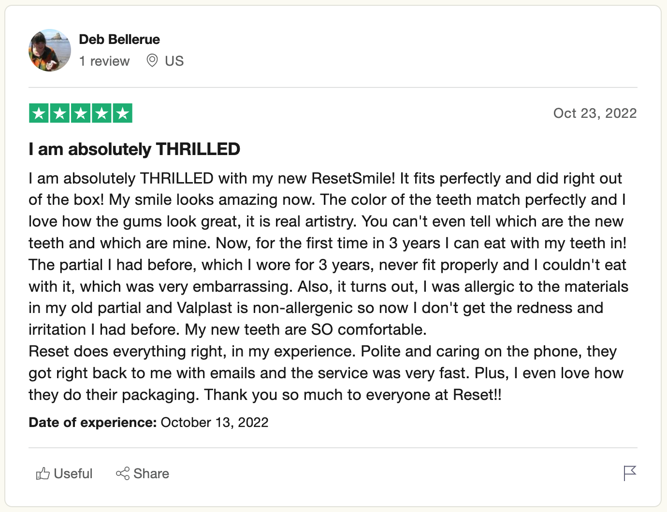Click the October 13, 2022 experience date
This screenshot has width=667, height=512.
click(x=215, y=423)
